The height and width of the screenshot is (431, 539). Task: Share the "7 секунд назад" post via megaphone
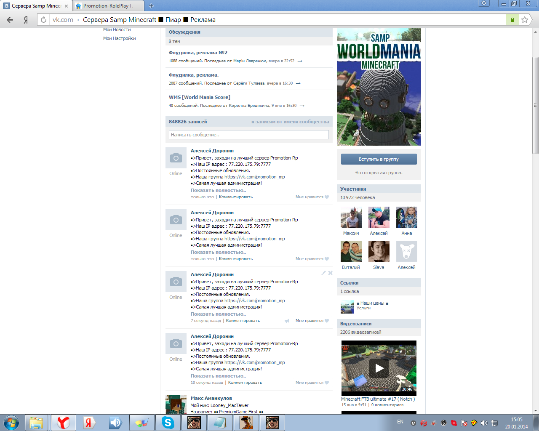[x=287, y=321]
